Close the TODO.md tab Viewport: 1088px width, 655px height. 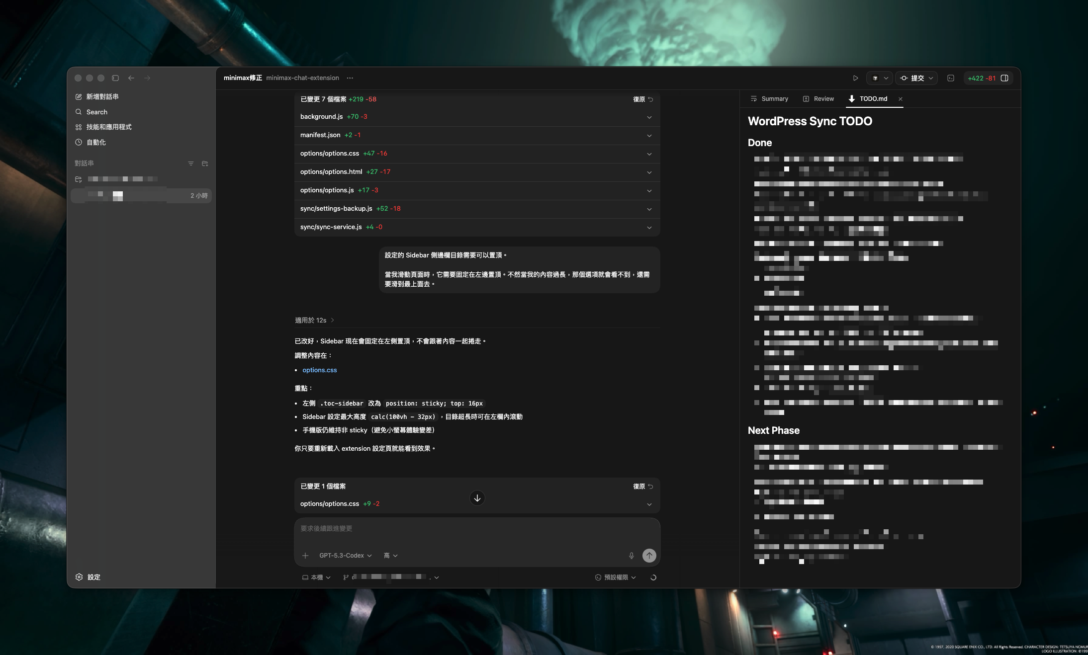point(901,99)
